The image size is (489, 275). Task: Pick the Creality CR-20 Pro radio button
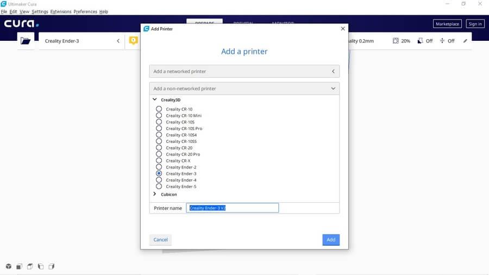coord(159,154)
